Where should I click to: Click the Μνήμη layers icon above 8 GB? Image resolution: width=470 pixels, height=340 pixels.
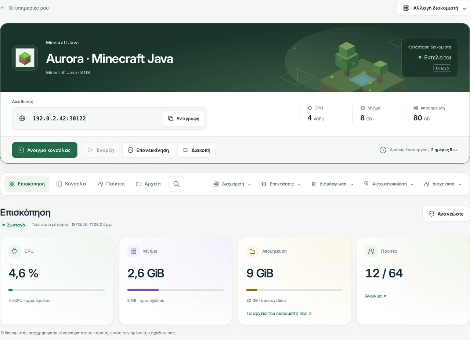coord(363,108)
